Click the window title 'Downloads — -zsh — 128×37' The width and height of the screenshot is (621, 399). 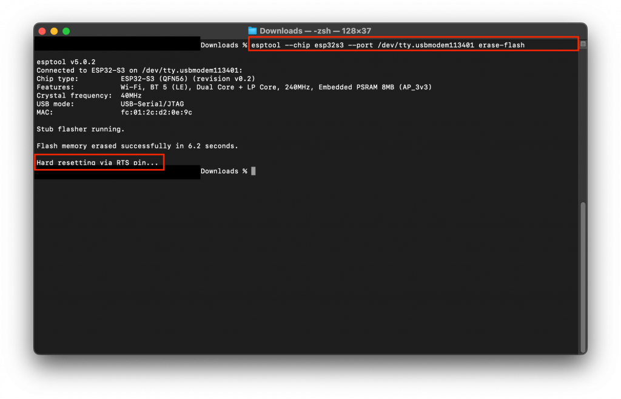click(x=315, y=31)
